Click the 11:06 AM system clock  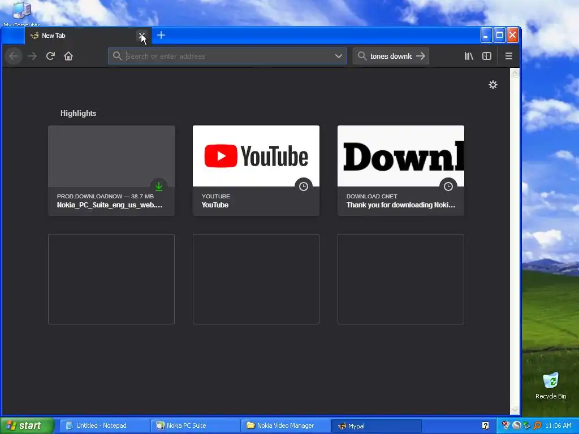click(558, 426)
